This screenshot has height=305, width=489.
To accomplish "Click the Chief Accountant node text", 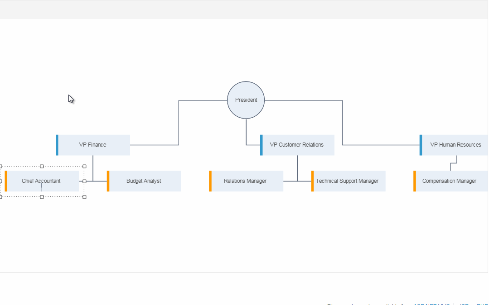I will point(41,181).
